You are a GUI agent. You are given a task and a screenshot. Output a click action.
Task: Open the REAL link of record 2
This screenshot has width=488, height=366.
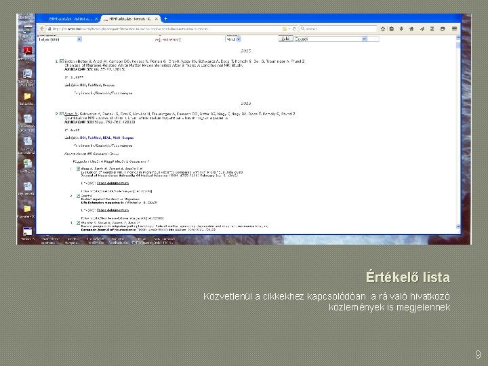click(x=107, y=138)
